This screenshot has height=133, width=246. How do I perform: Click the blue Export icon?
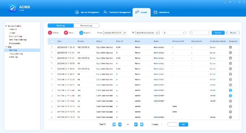[x=81, y=33]
